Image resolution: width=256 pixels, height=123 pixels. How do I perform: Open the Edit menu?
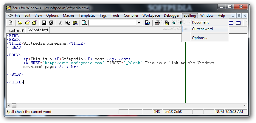click(x=27, y=15)
